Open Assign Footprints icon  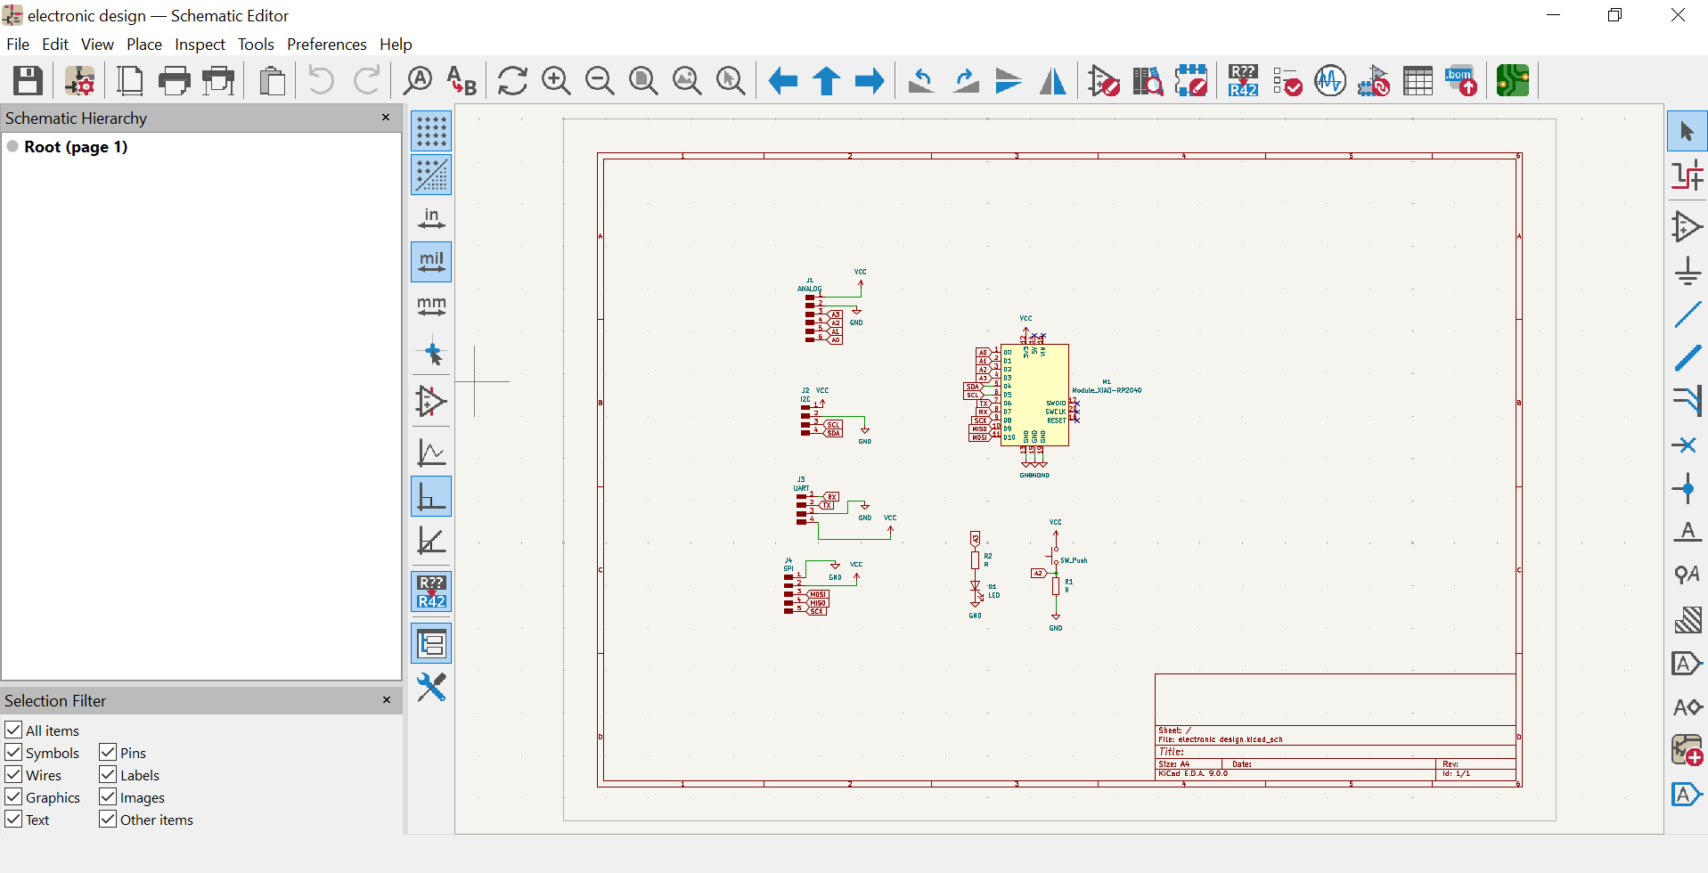tap(1374, 81)
